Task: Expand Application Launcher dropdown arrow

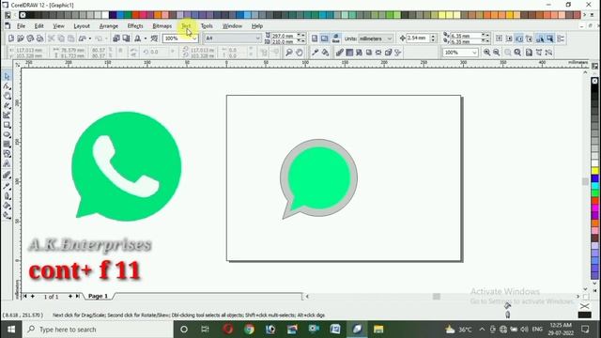Action: click(x=146, y=38)
